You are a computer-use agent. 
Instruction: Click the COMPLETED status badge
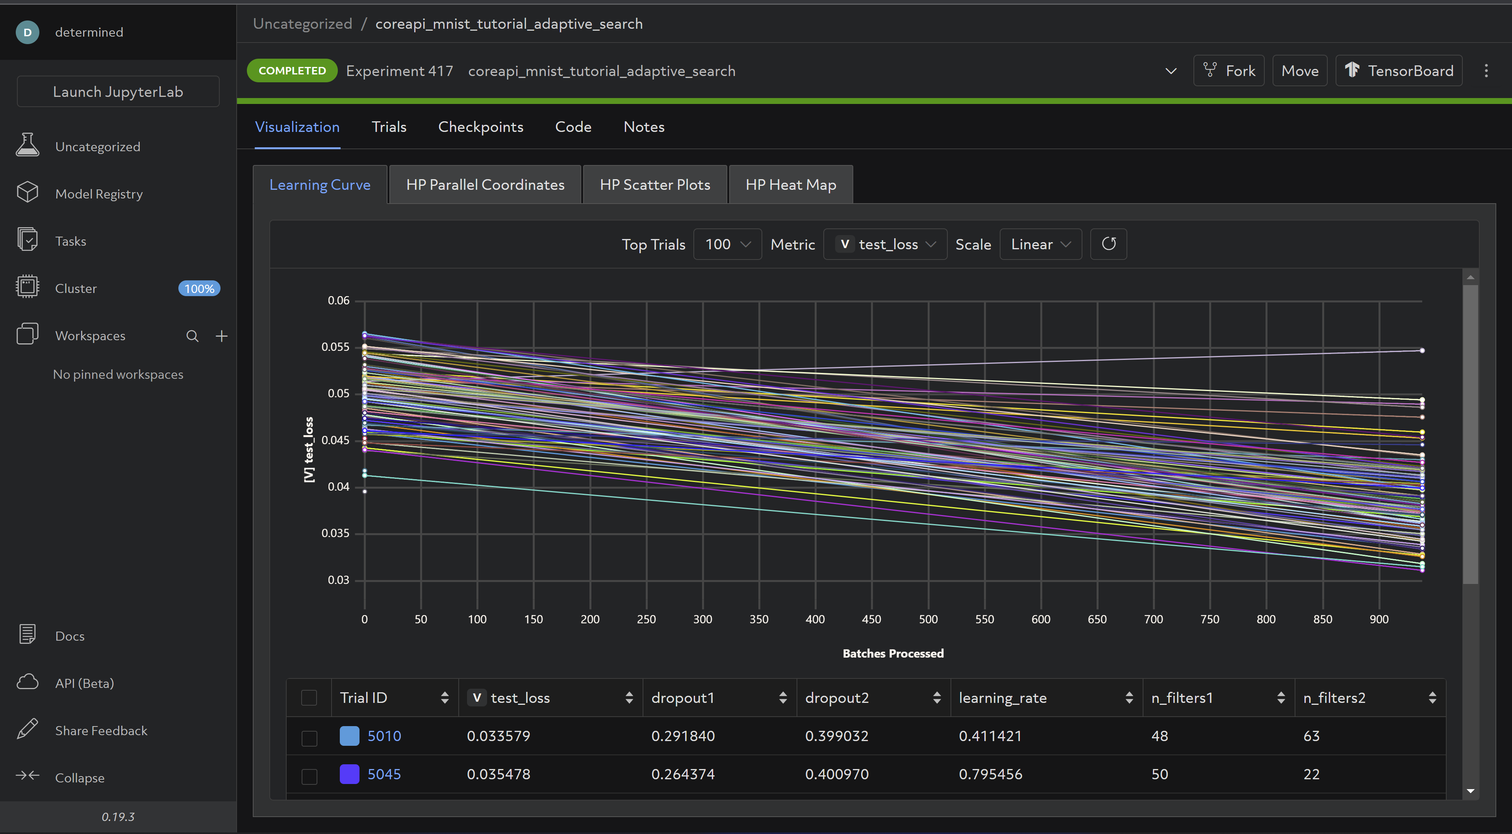(x=292, y=70)
